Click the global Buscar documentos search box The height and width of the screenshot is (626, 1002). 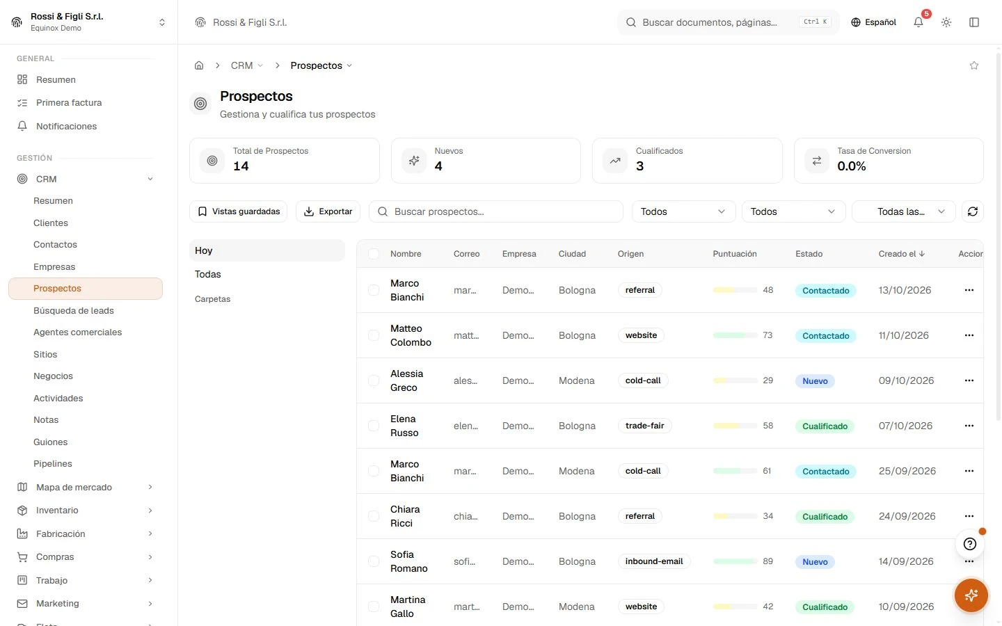click(x=728, y=22)
